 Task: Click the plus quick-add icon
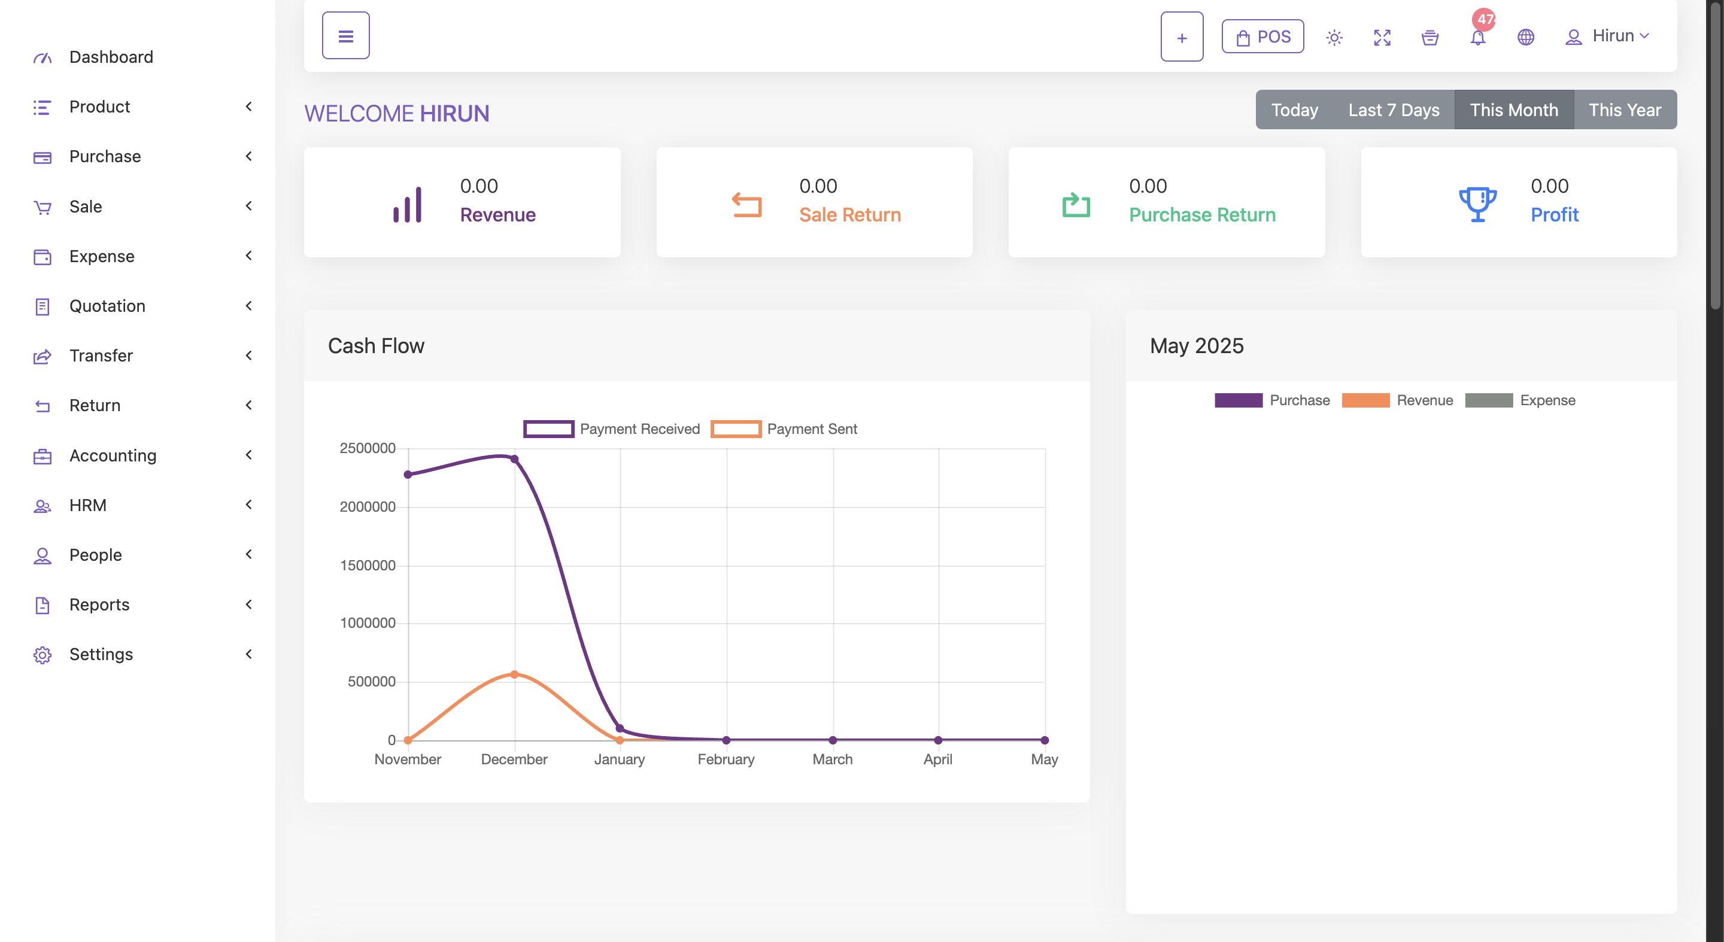pos(1181,37)
